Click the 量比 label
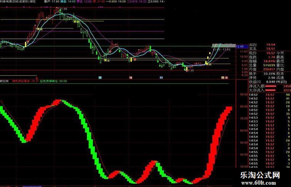The height and width of the screenshot is (187, 291). point(280,65)
